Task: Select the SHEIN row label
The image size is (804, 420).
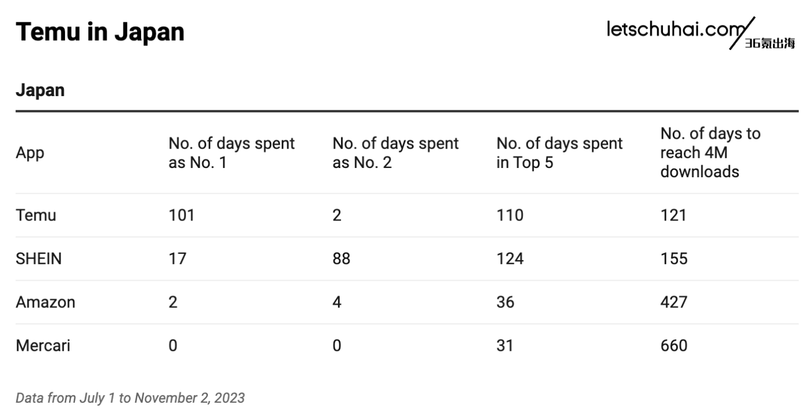Action: tap(39, 259)
